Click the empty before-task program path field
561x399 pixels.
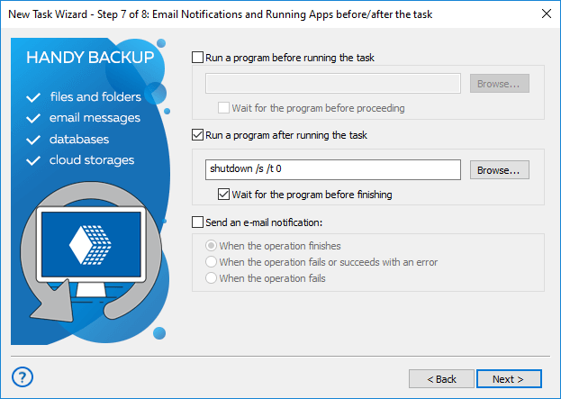[333, 84]
